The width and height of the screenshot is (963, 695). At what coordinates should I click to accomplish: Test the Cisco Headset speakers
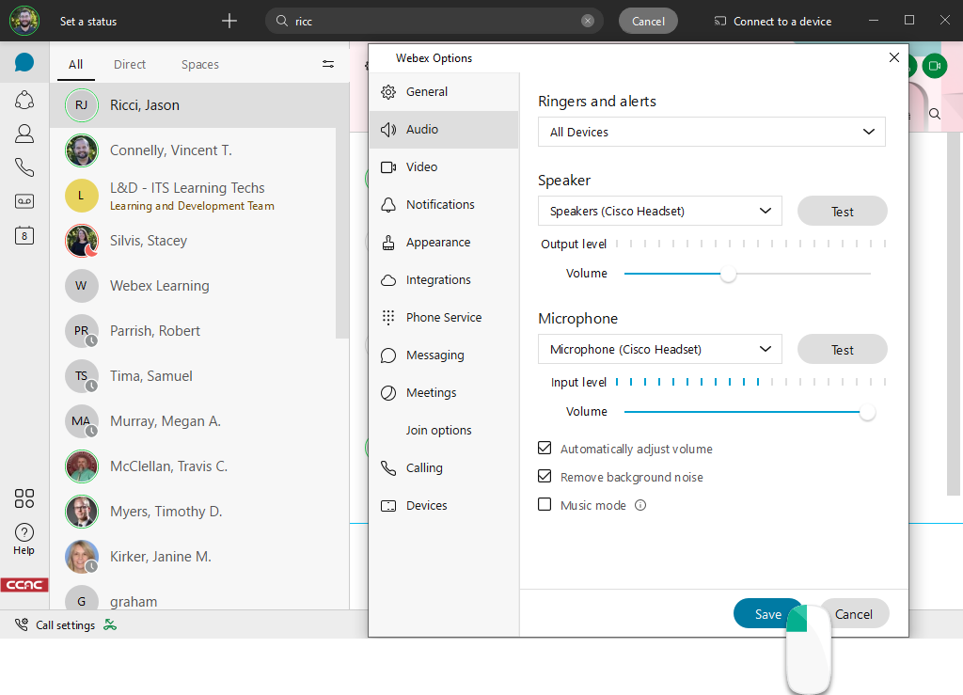pos(842,211)
